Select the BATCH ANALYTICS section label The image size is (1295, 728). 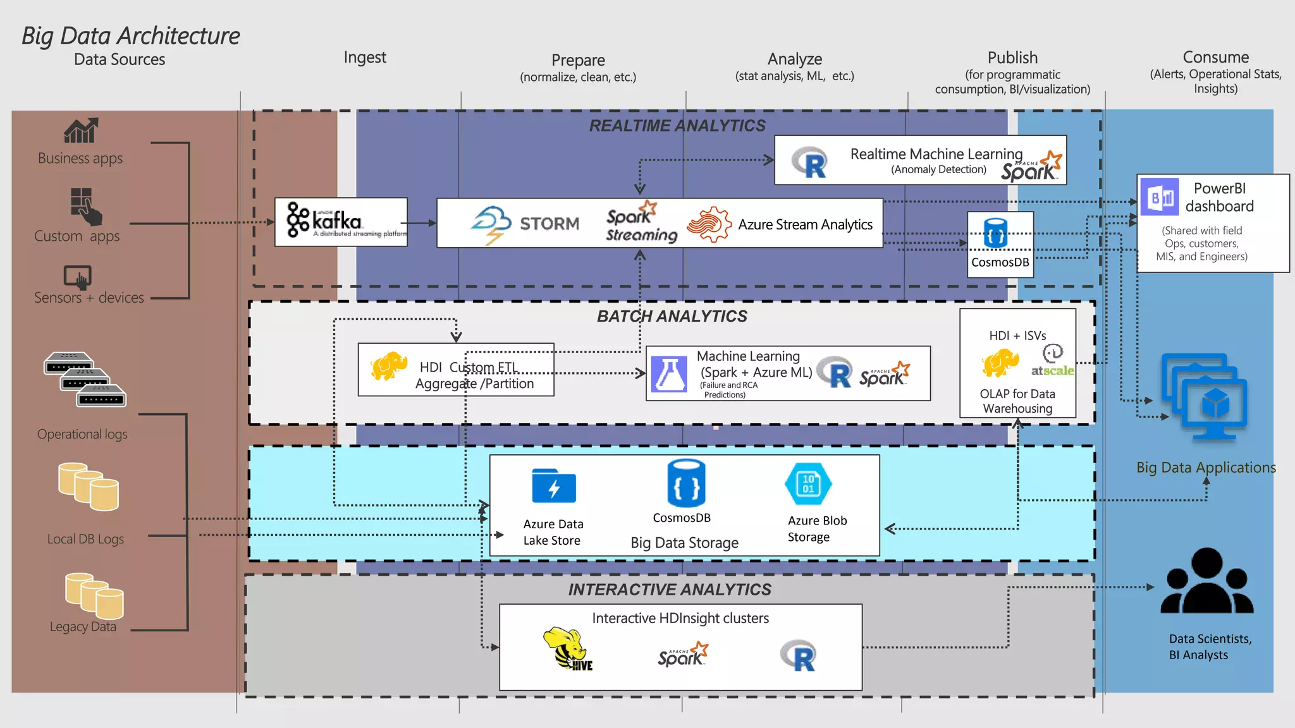(672, 316)
